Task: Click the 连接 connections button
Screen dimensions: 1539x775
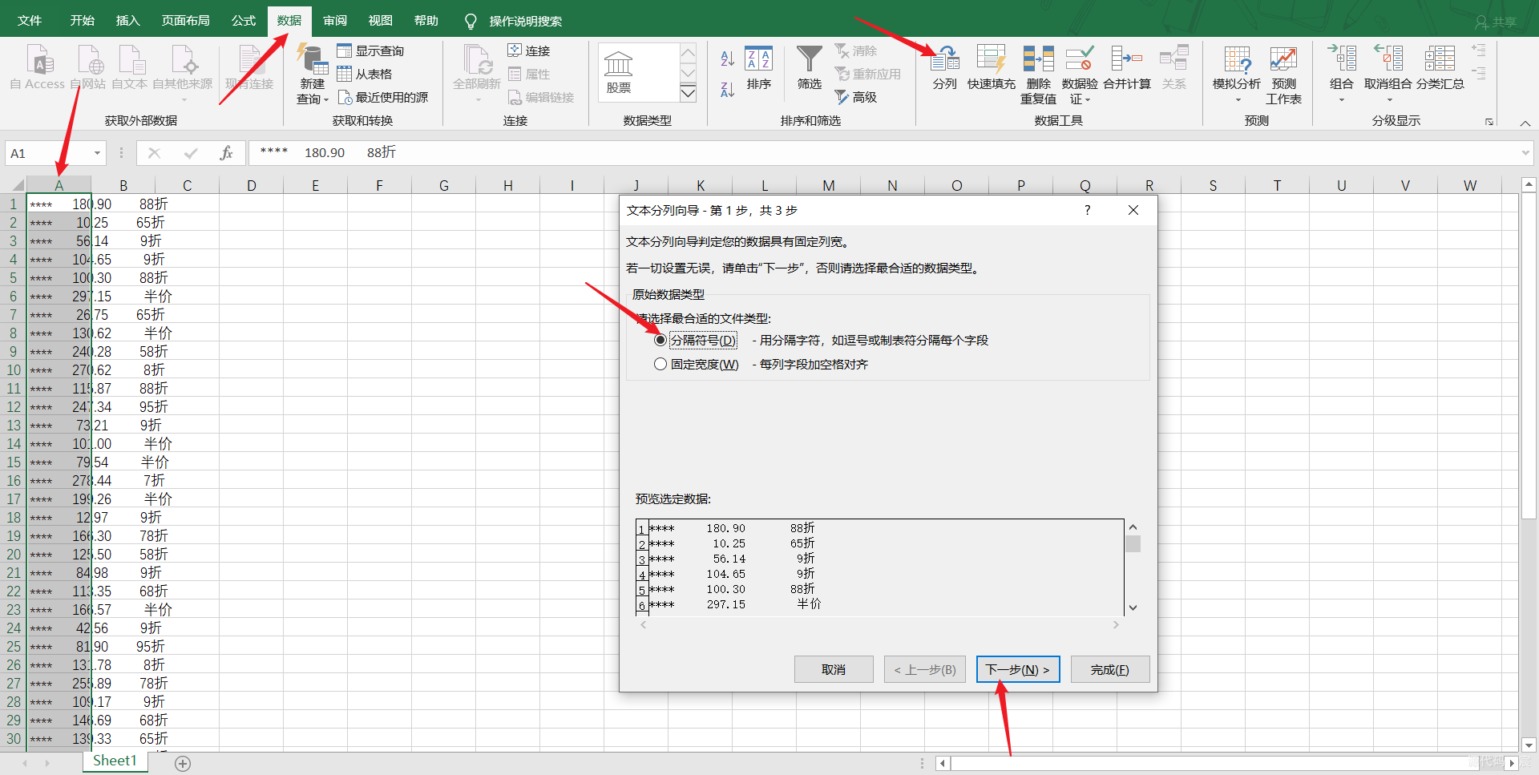Action: tap(529, 50)
